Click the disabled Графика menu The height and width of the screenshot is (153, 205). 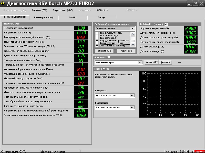click(132, 10)
